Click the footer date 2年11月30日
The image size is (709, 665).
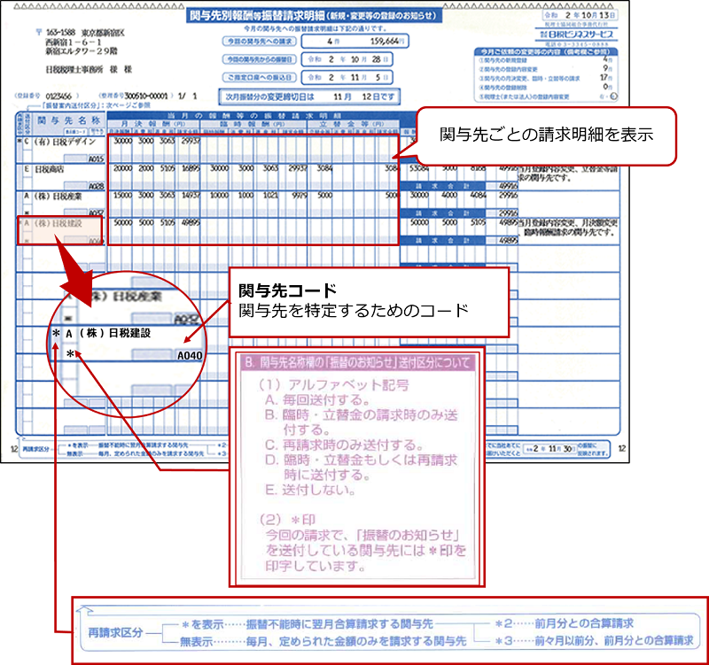551,449
